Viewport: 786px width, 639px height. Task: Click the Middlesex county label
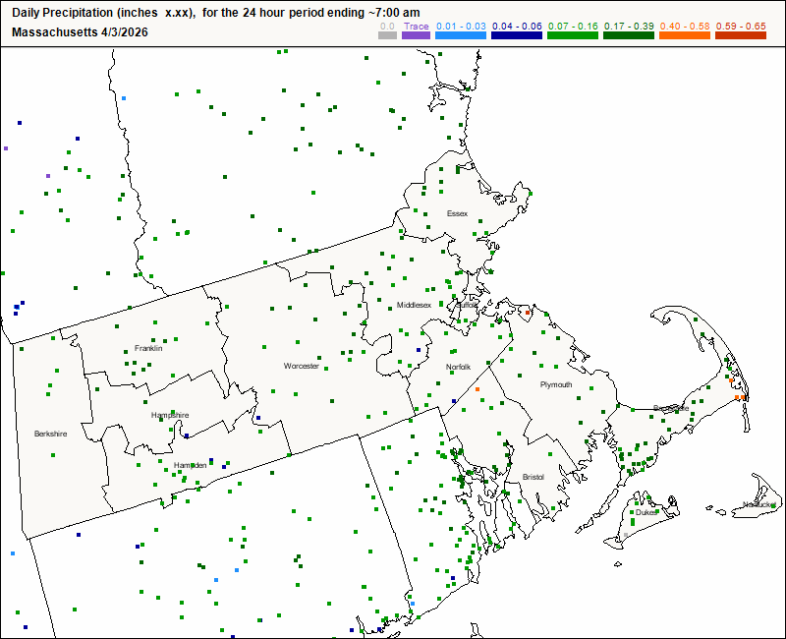pyautogui.click(x=414, y=305)
